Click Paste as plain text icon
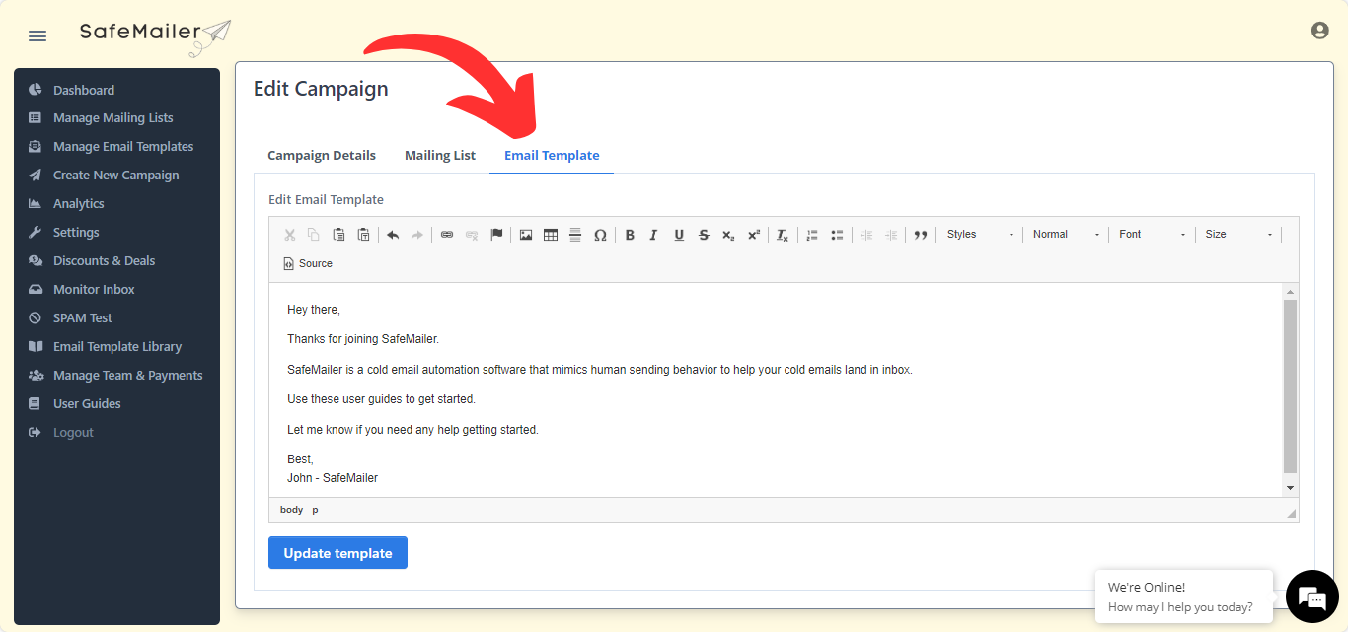Viewport: 1348px width, 632px height. click(363, 235)
